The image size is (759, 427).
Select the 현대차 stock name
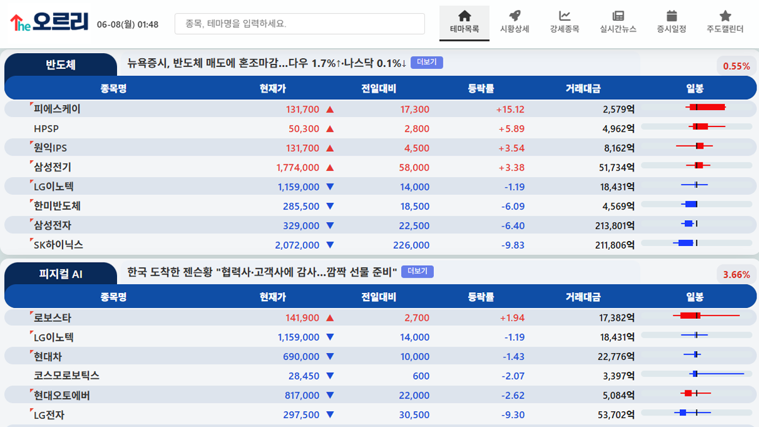point(47,356)
